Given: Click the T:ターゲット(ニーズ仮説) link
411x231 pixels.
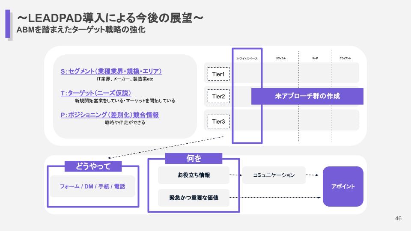Looking at the screenshot, I should 95,93.
